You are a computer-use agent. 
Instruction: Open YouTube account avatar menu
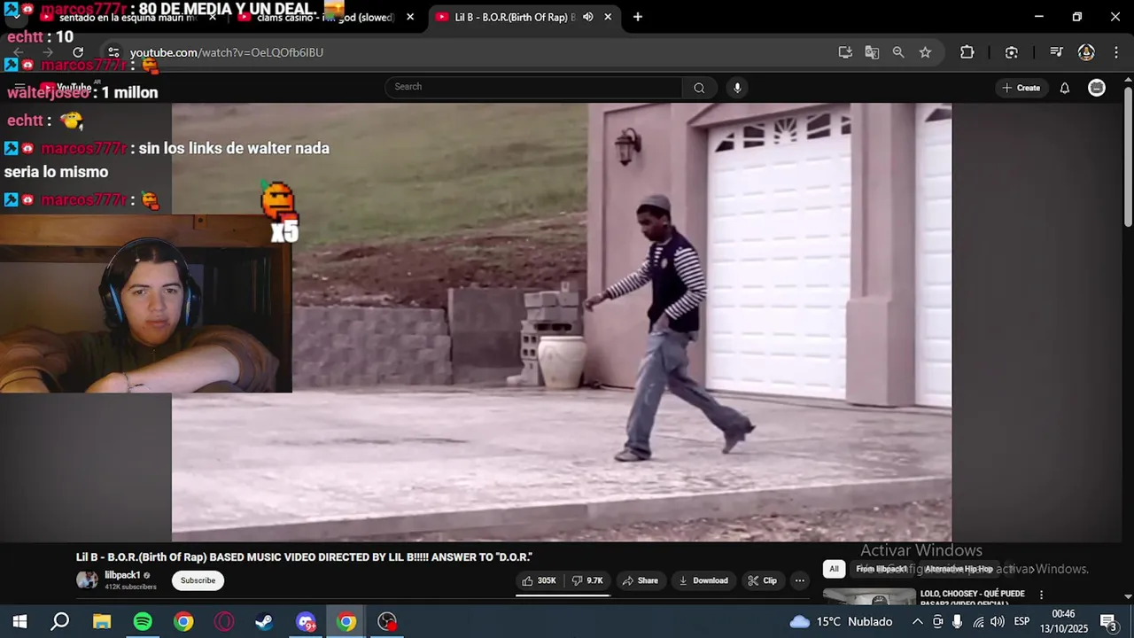[1097, 88]
